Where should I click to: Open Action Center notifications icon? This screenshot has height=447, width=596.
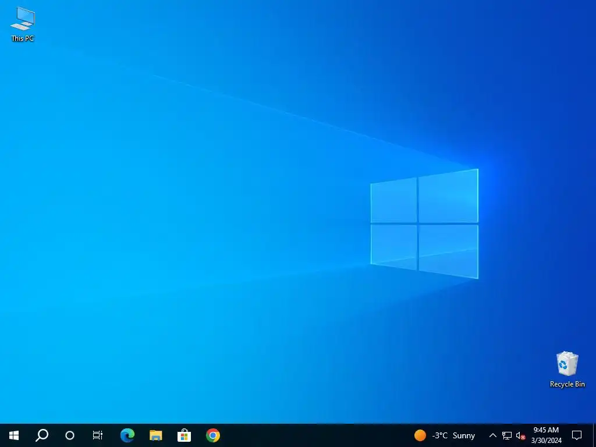[577, 435]
